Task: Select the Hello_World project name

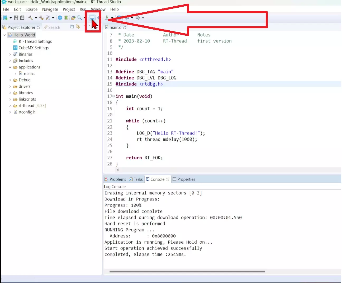Action: (x=24, y=35)
